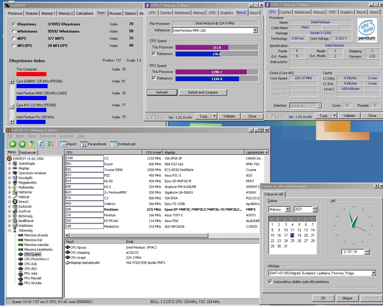The image size is (383, 306).
Task: Collapse the Sebesség tree node
Action: coord(9,230)
